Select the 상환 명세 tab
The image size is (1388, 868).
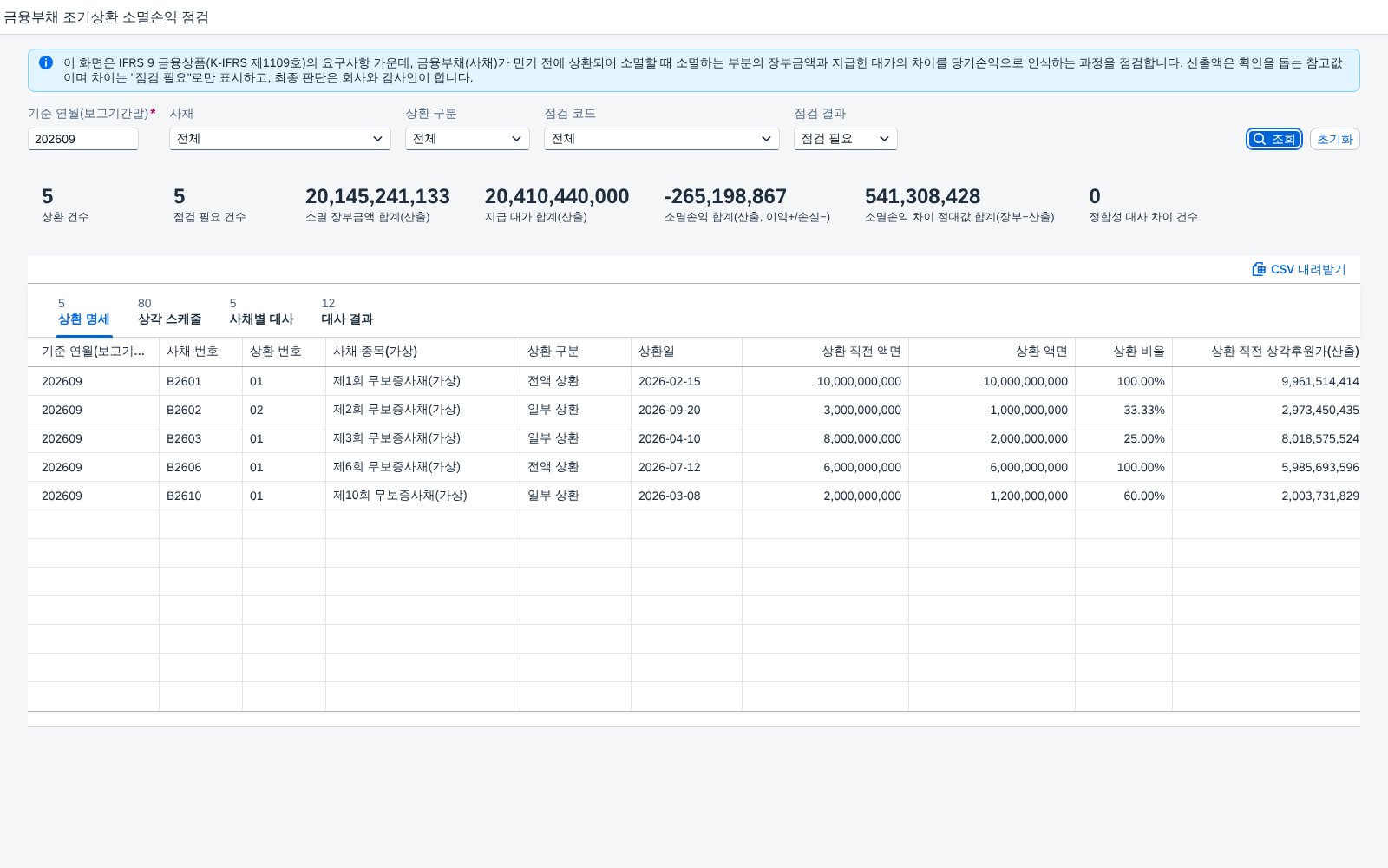(x=83, y=312)
